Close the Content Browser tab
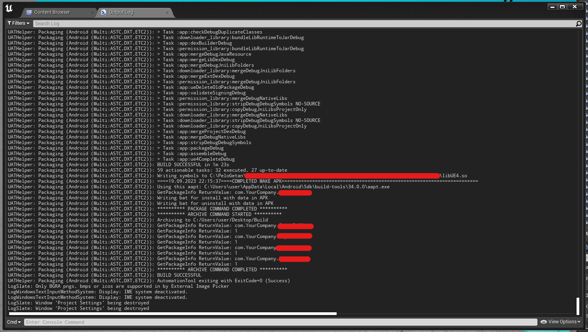588x332 pixels. point(92,13)
